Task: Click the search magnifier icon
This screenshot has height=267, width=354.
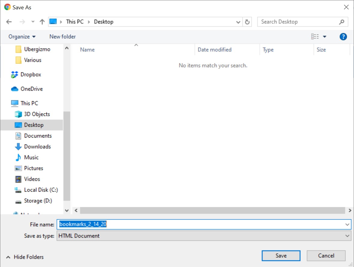Action: pos(342,22)
